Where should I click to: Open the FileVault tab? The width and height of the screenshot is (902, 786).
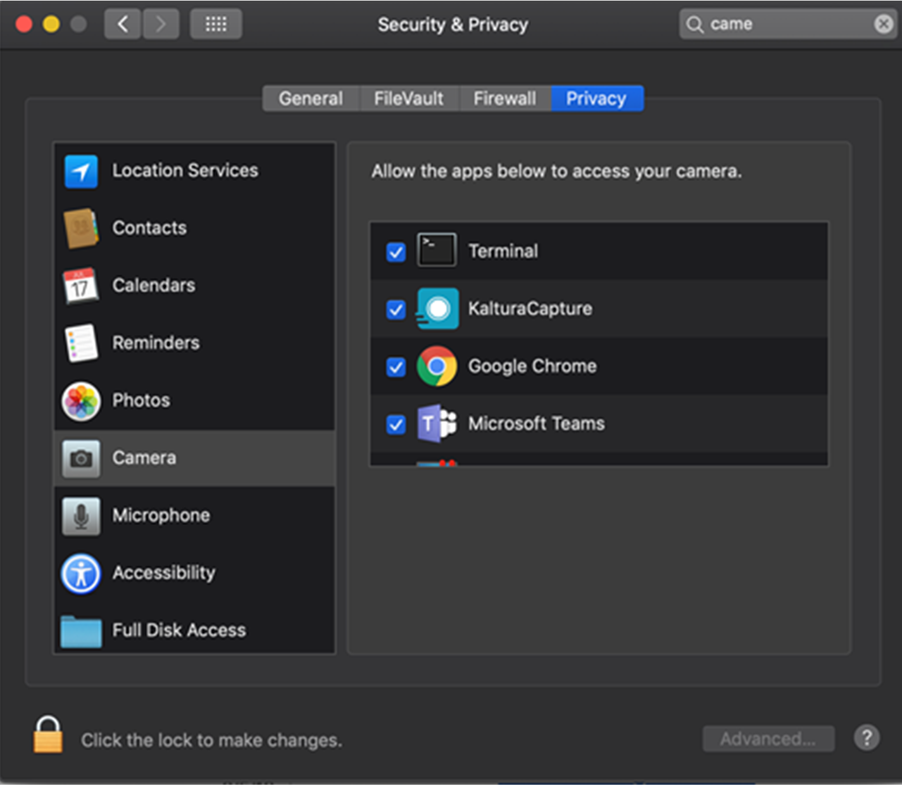409,98
